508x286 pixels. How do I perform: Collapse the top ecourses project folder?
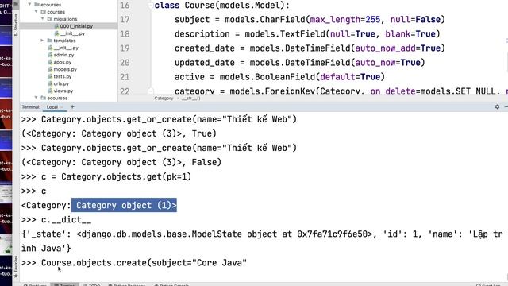pos(30,5)
